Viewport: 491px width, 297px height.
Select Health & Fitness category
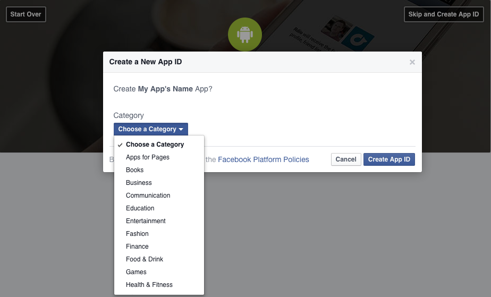(149, 285)
